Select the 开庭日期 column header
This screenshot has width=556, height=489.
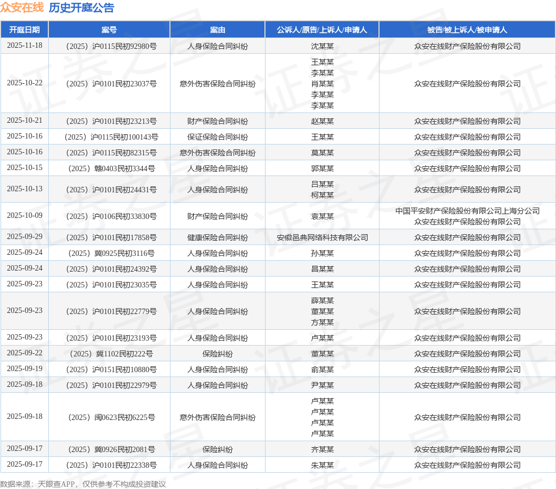coord(24,30)
